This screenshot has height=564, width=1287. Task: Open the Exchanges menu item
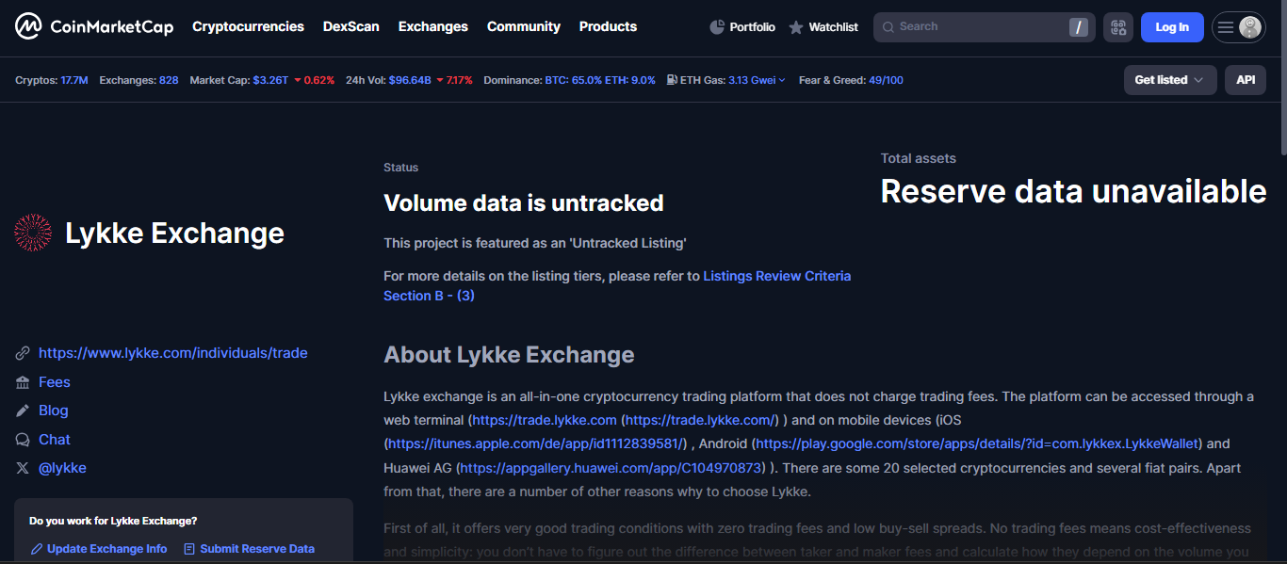click(x=432, y=26)
